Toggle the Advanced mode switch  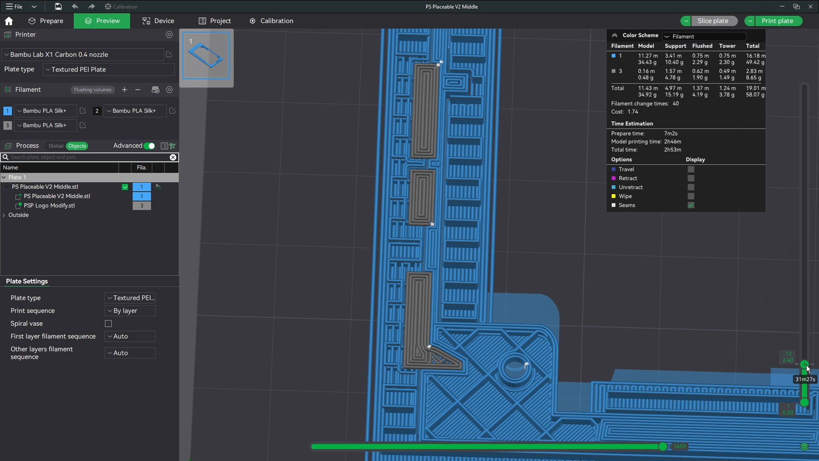[149, 146]
